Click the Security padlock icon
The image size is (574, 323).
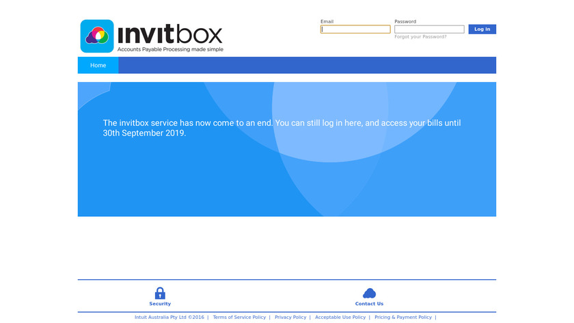point(160,294)
